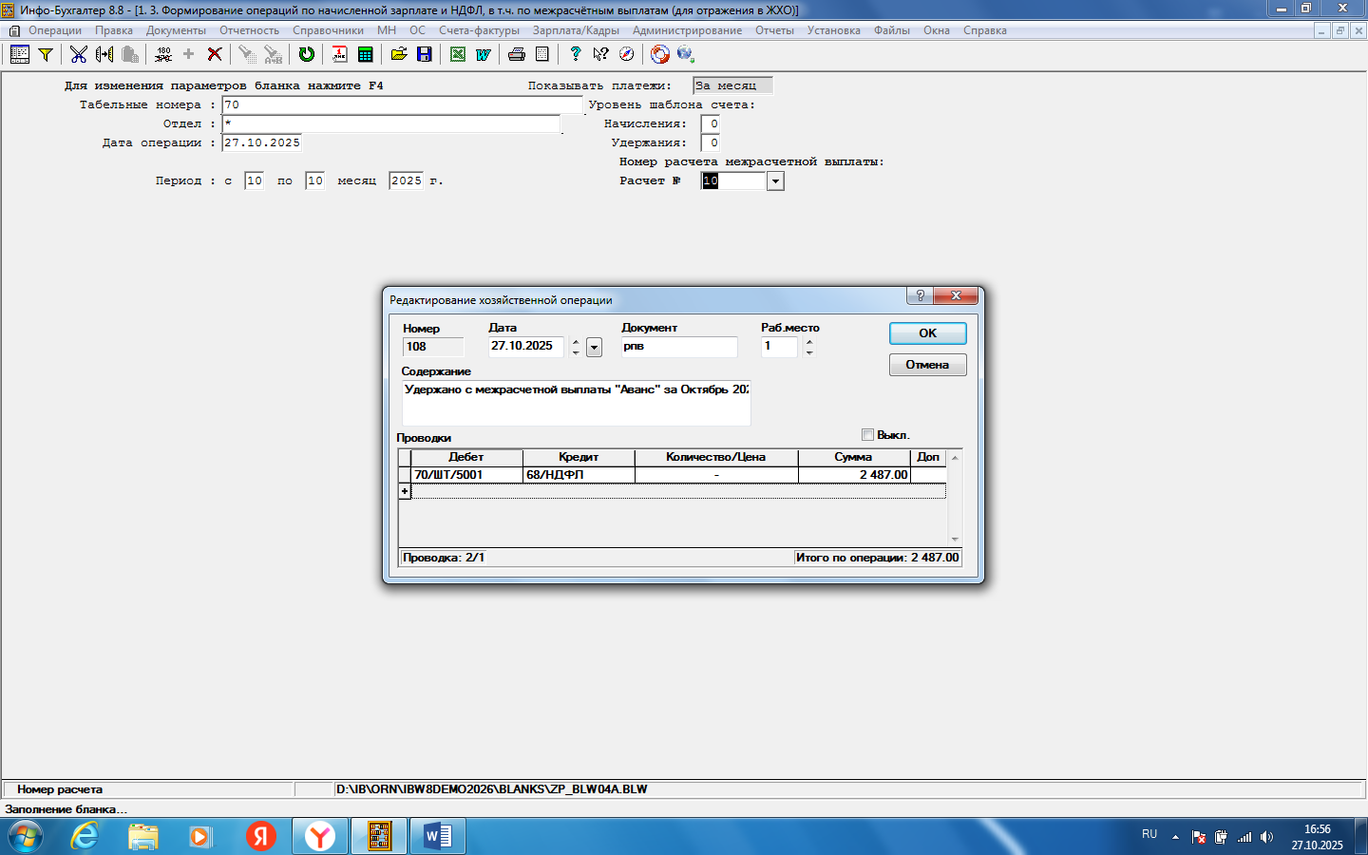
Task: Toggle the "Выкл." checkbox in dialog
Action: (867, 435)
